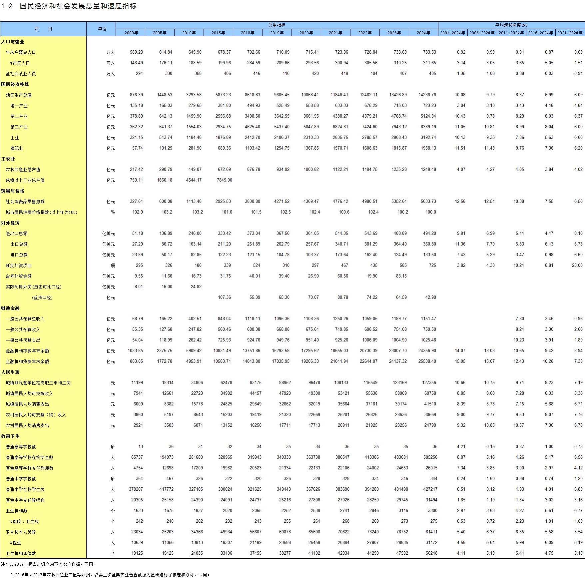Image resolution: width=585 pixels, height=580 pixels.
Task: Click the 财政金融 section heading
Action: click(10, 308)
